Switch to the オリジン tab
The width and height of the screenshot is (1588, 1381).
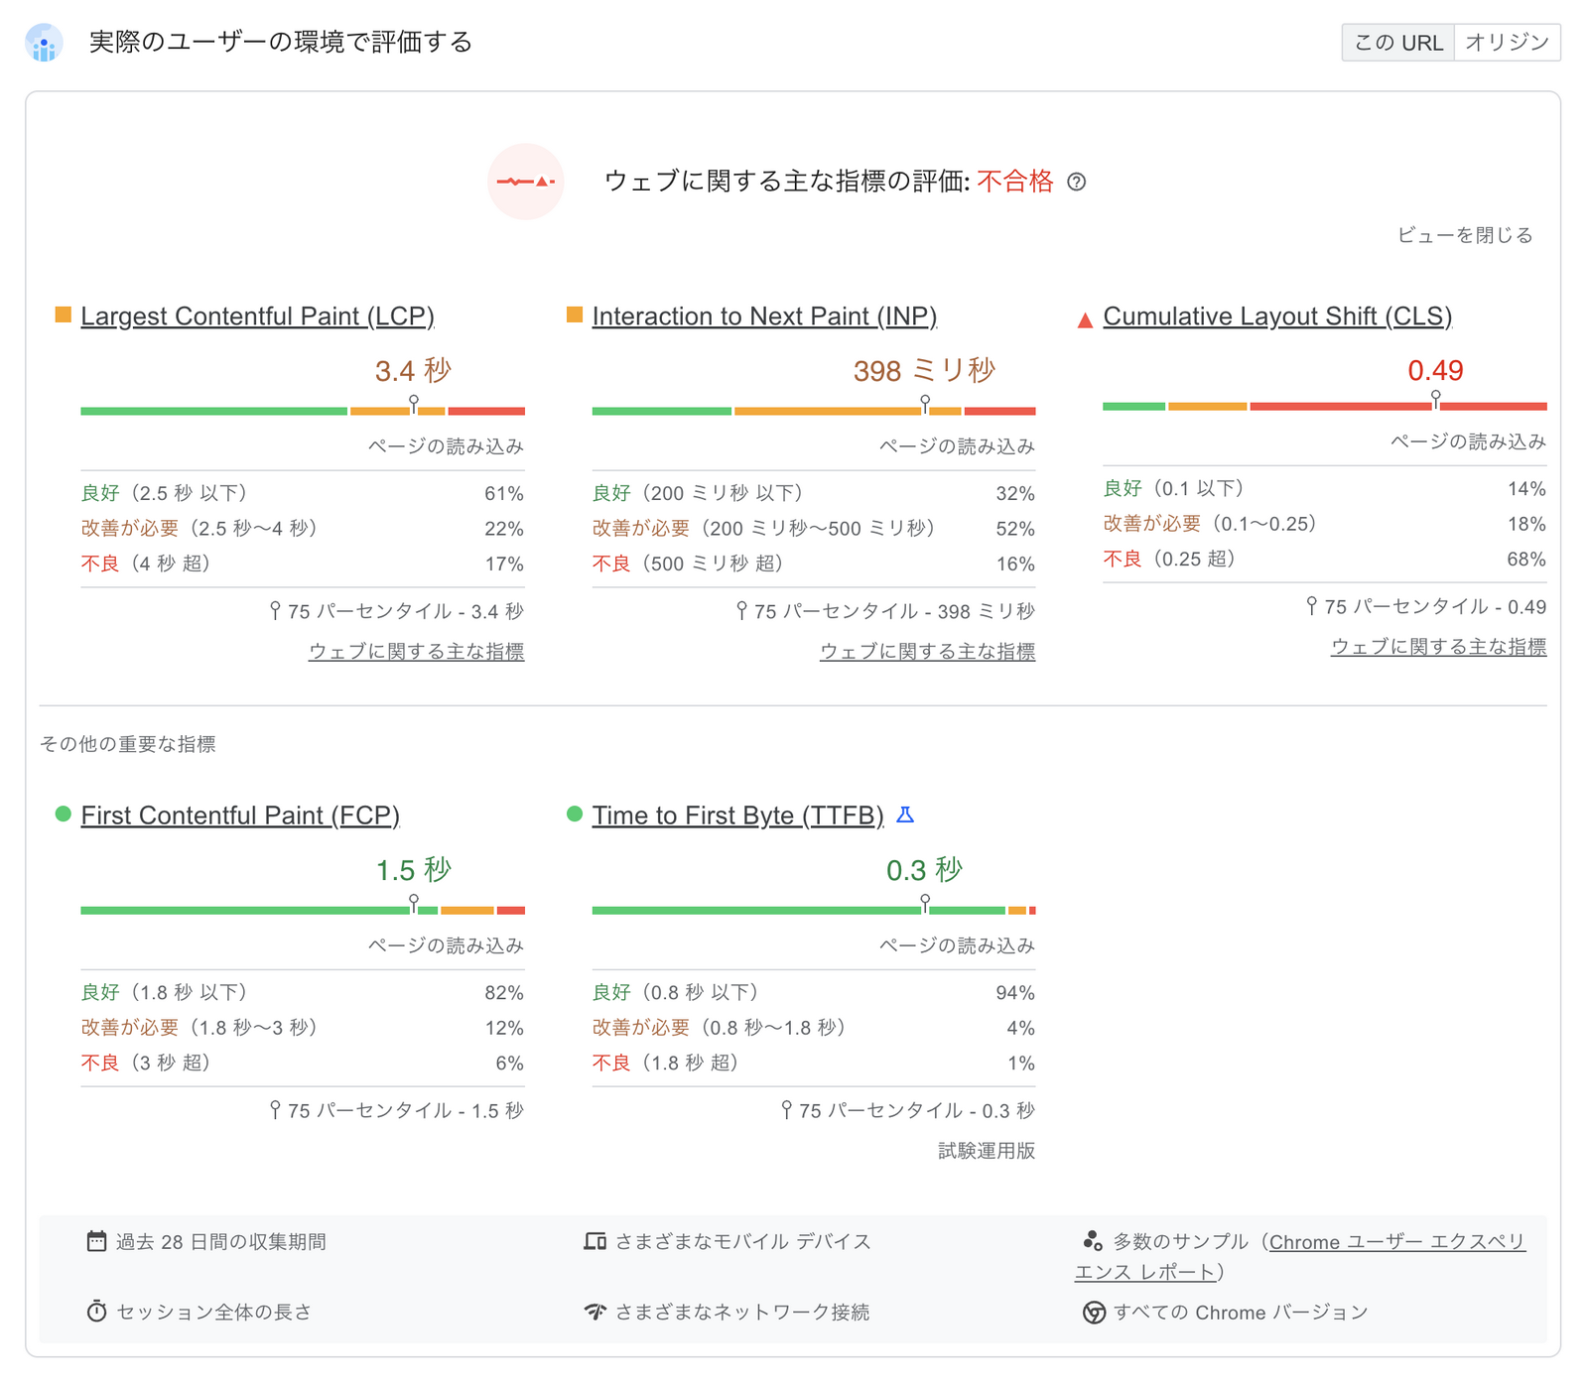[x=1507, y=43]
